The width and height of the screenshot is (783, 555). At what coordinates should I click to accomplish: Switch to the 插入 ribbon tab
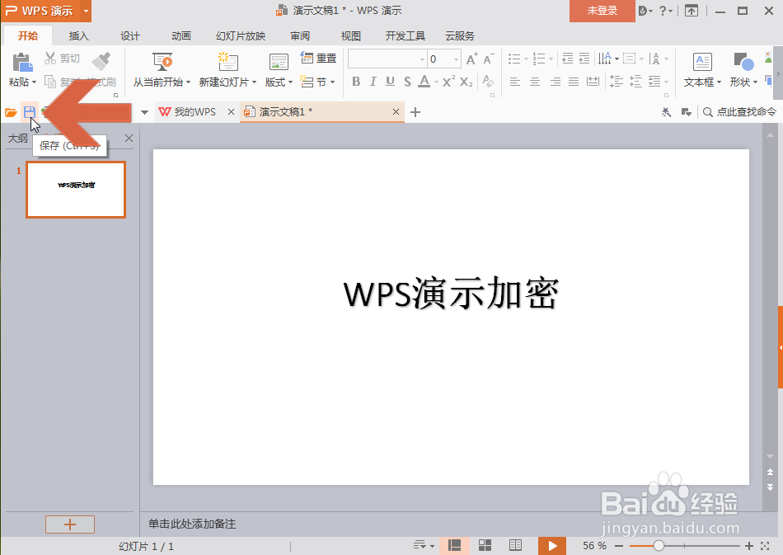(x=78, y=35)
